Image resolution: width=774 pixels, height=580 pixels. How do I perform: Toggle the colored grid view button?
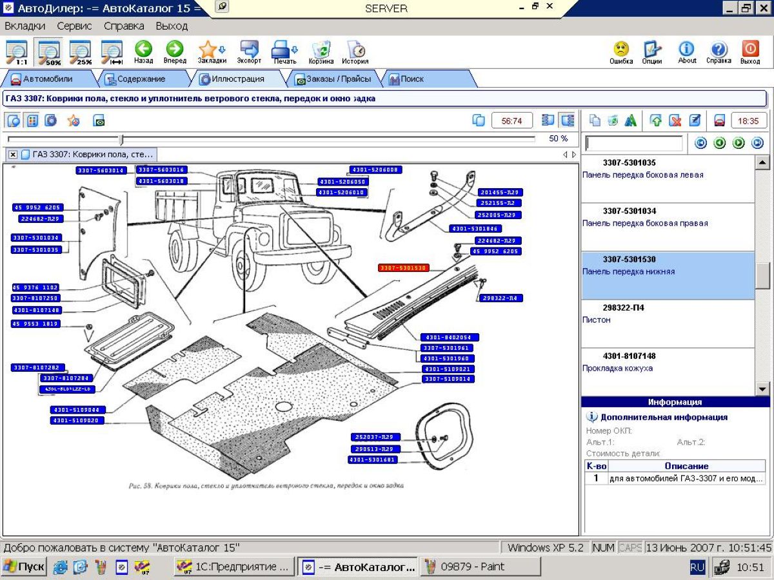pos(32,121)
